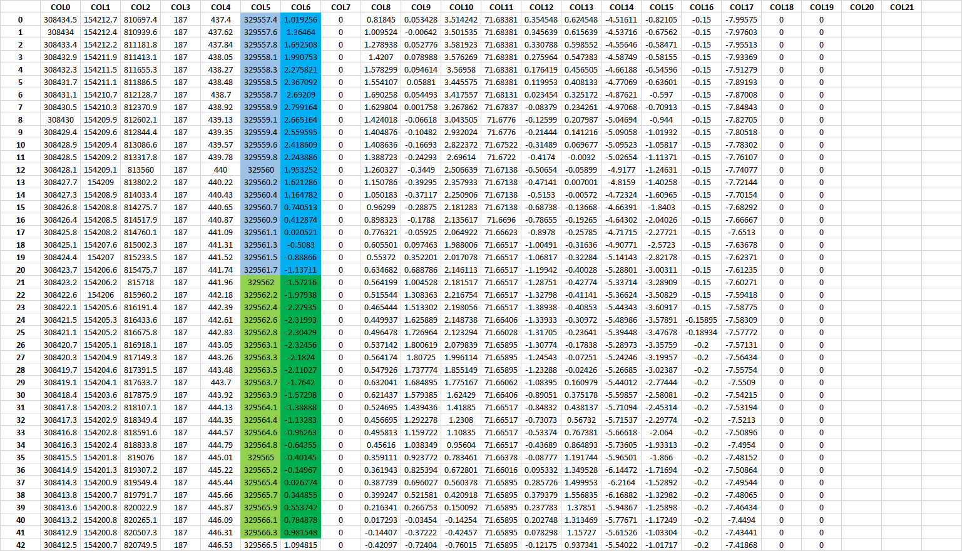Select the COL5 column header

click(260, 7)
